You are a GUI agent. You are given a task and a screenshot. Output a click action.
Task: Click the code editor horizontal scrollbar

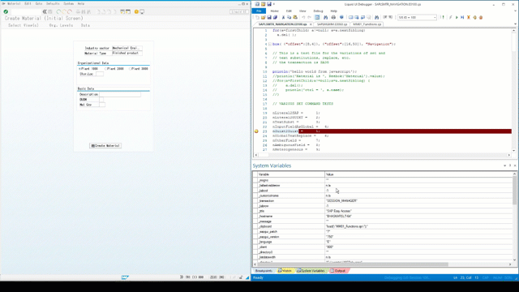[x=382, y=155]
